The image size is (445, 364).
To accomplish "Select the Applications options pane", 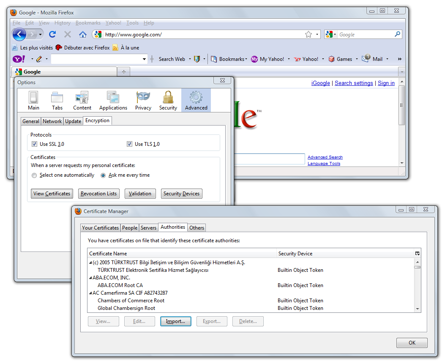I will click(113, 101).
